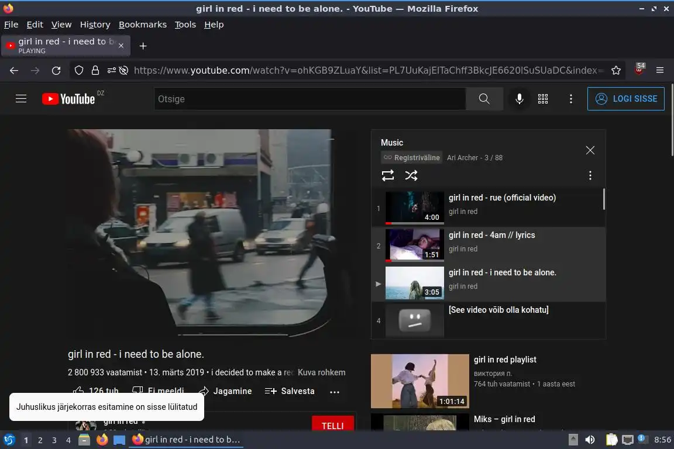
Task: Open the taskbar start menu icon
Action: tap(9, 440)
